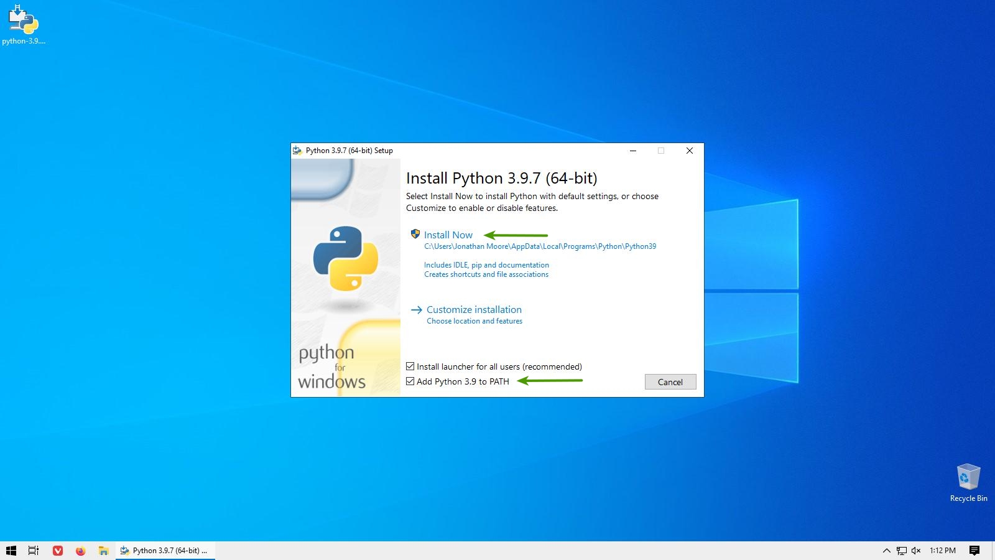Open the taskbar clock showing 1:12 PM

pos(942,551)
